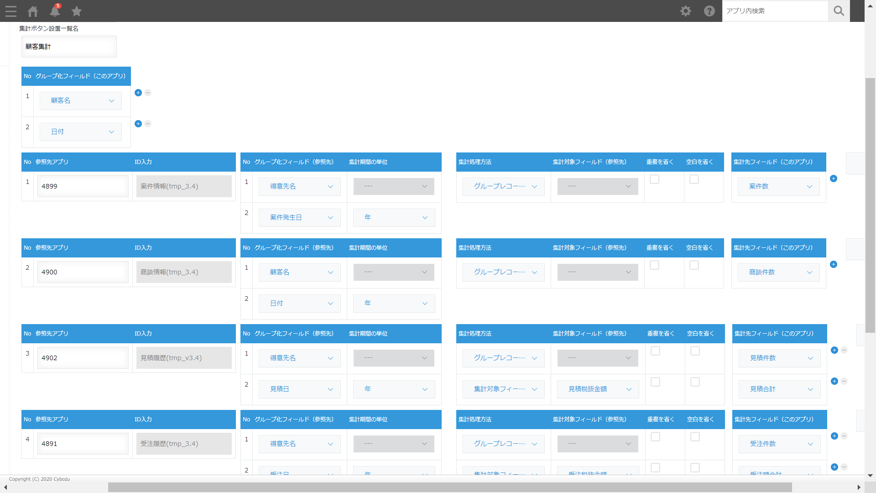Screen dimensions: 876x493
Task: Open the 見積税抜金額 field dropdown
Action: coord(598,389)
